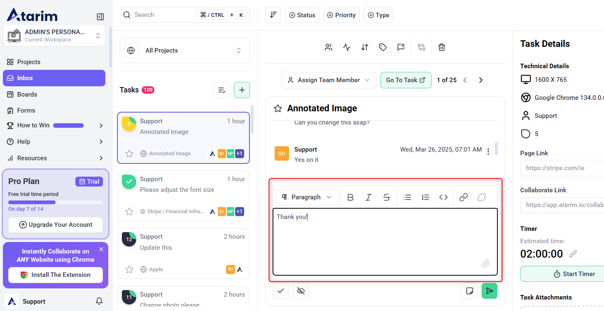Click the notification bell icon
The height and width of the screenshot is (311, 604).
[99, 301]
